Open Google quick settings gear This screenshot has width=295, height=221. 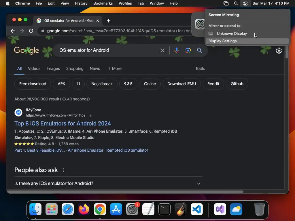tap(279, 51)
